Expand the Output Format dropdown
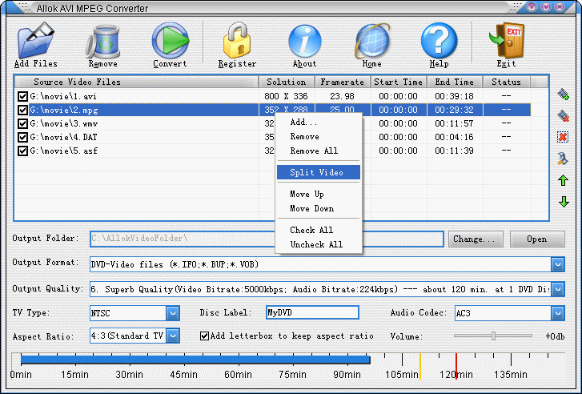Viewport: 582px width, 394px height. tap(557, 264)
